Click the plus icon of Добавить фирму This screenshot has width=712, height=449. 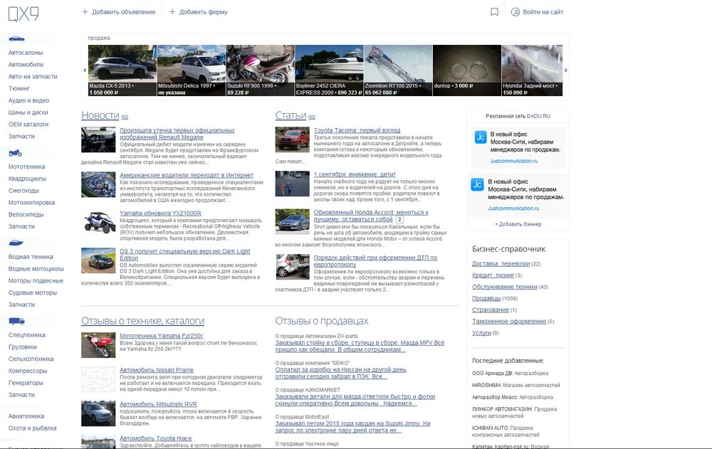(x=172, y=12)
